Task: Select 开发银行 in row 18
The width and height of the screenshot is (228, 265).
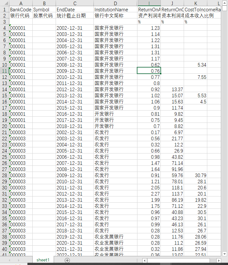Action: point(115,114)
